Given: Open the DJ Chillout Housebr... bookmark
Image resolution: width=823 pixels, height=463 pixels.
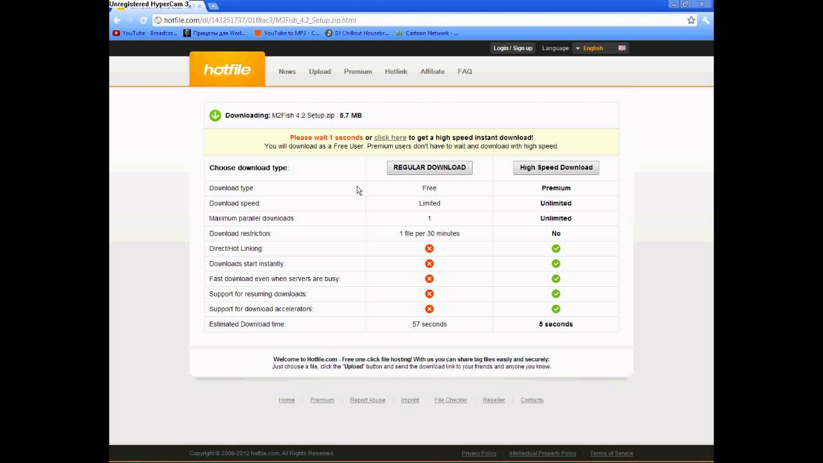Looking at the screenshot, I should click(357, 33).
